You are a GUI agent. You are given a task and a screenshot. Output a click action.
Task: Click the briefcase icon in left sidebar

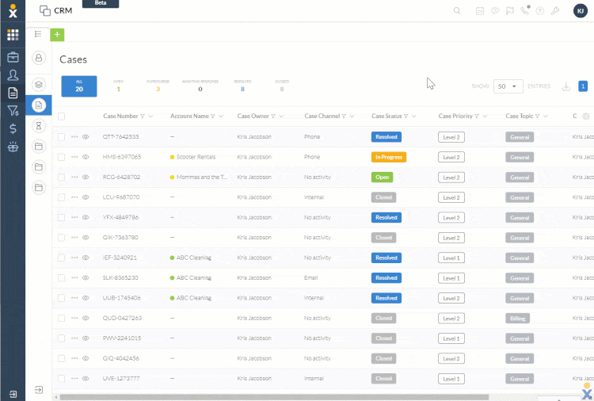coord(13,57)
